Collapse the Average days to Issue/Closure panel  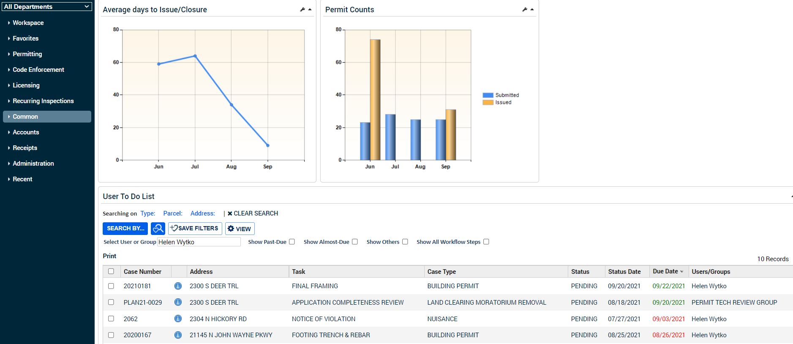pyautogui.click(x=310, y=9)
